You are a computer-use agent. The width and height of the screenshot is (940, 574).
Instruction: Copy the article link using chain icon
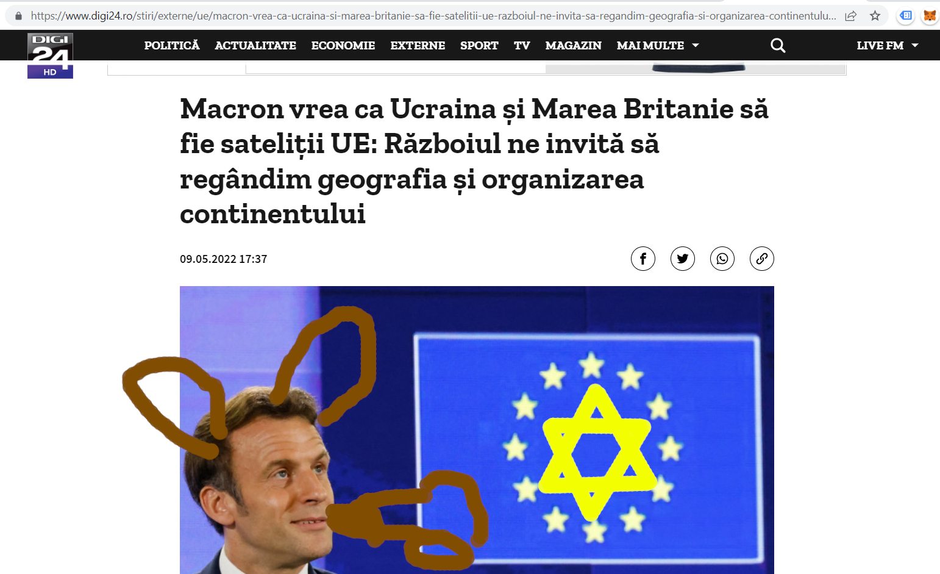click(x=761, y=259)
